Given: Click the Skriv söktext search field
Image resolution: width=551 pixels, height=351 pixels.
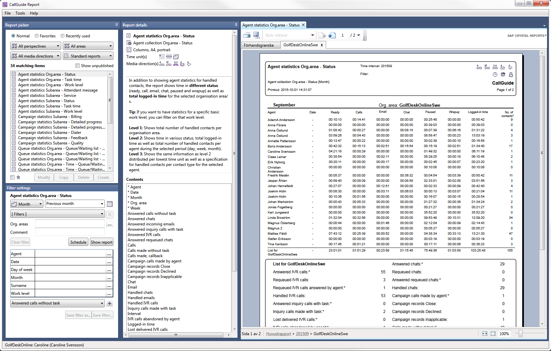Looking at the screenshot, I should [x=286, y=35].
